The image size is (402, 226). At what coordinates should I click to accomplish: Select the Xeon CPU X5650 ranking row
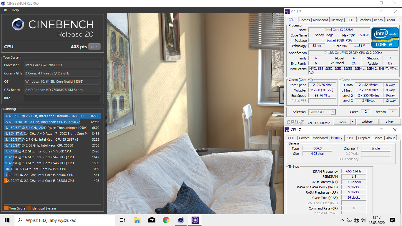(52, 145)
